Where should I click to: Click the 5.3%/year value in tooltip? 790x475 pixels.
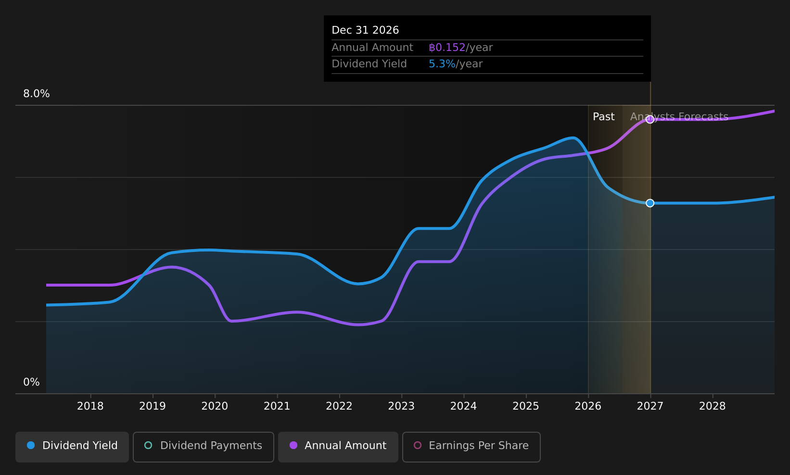point(456,64)
